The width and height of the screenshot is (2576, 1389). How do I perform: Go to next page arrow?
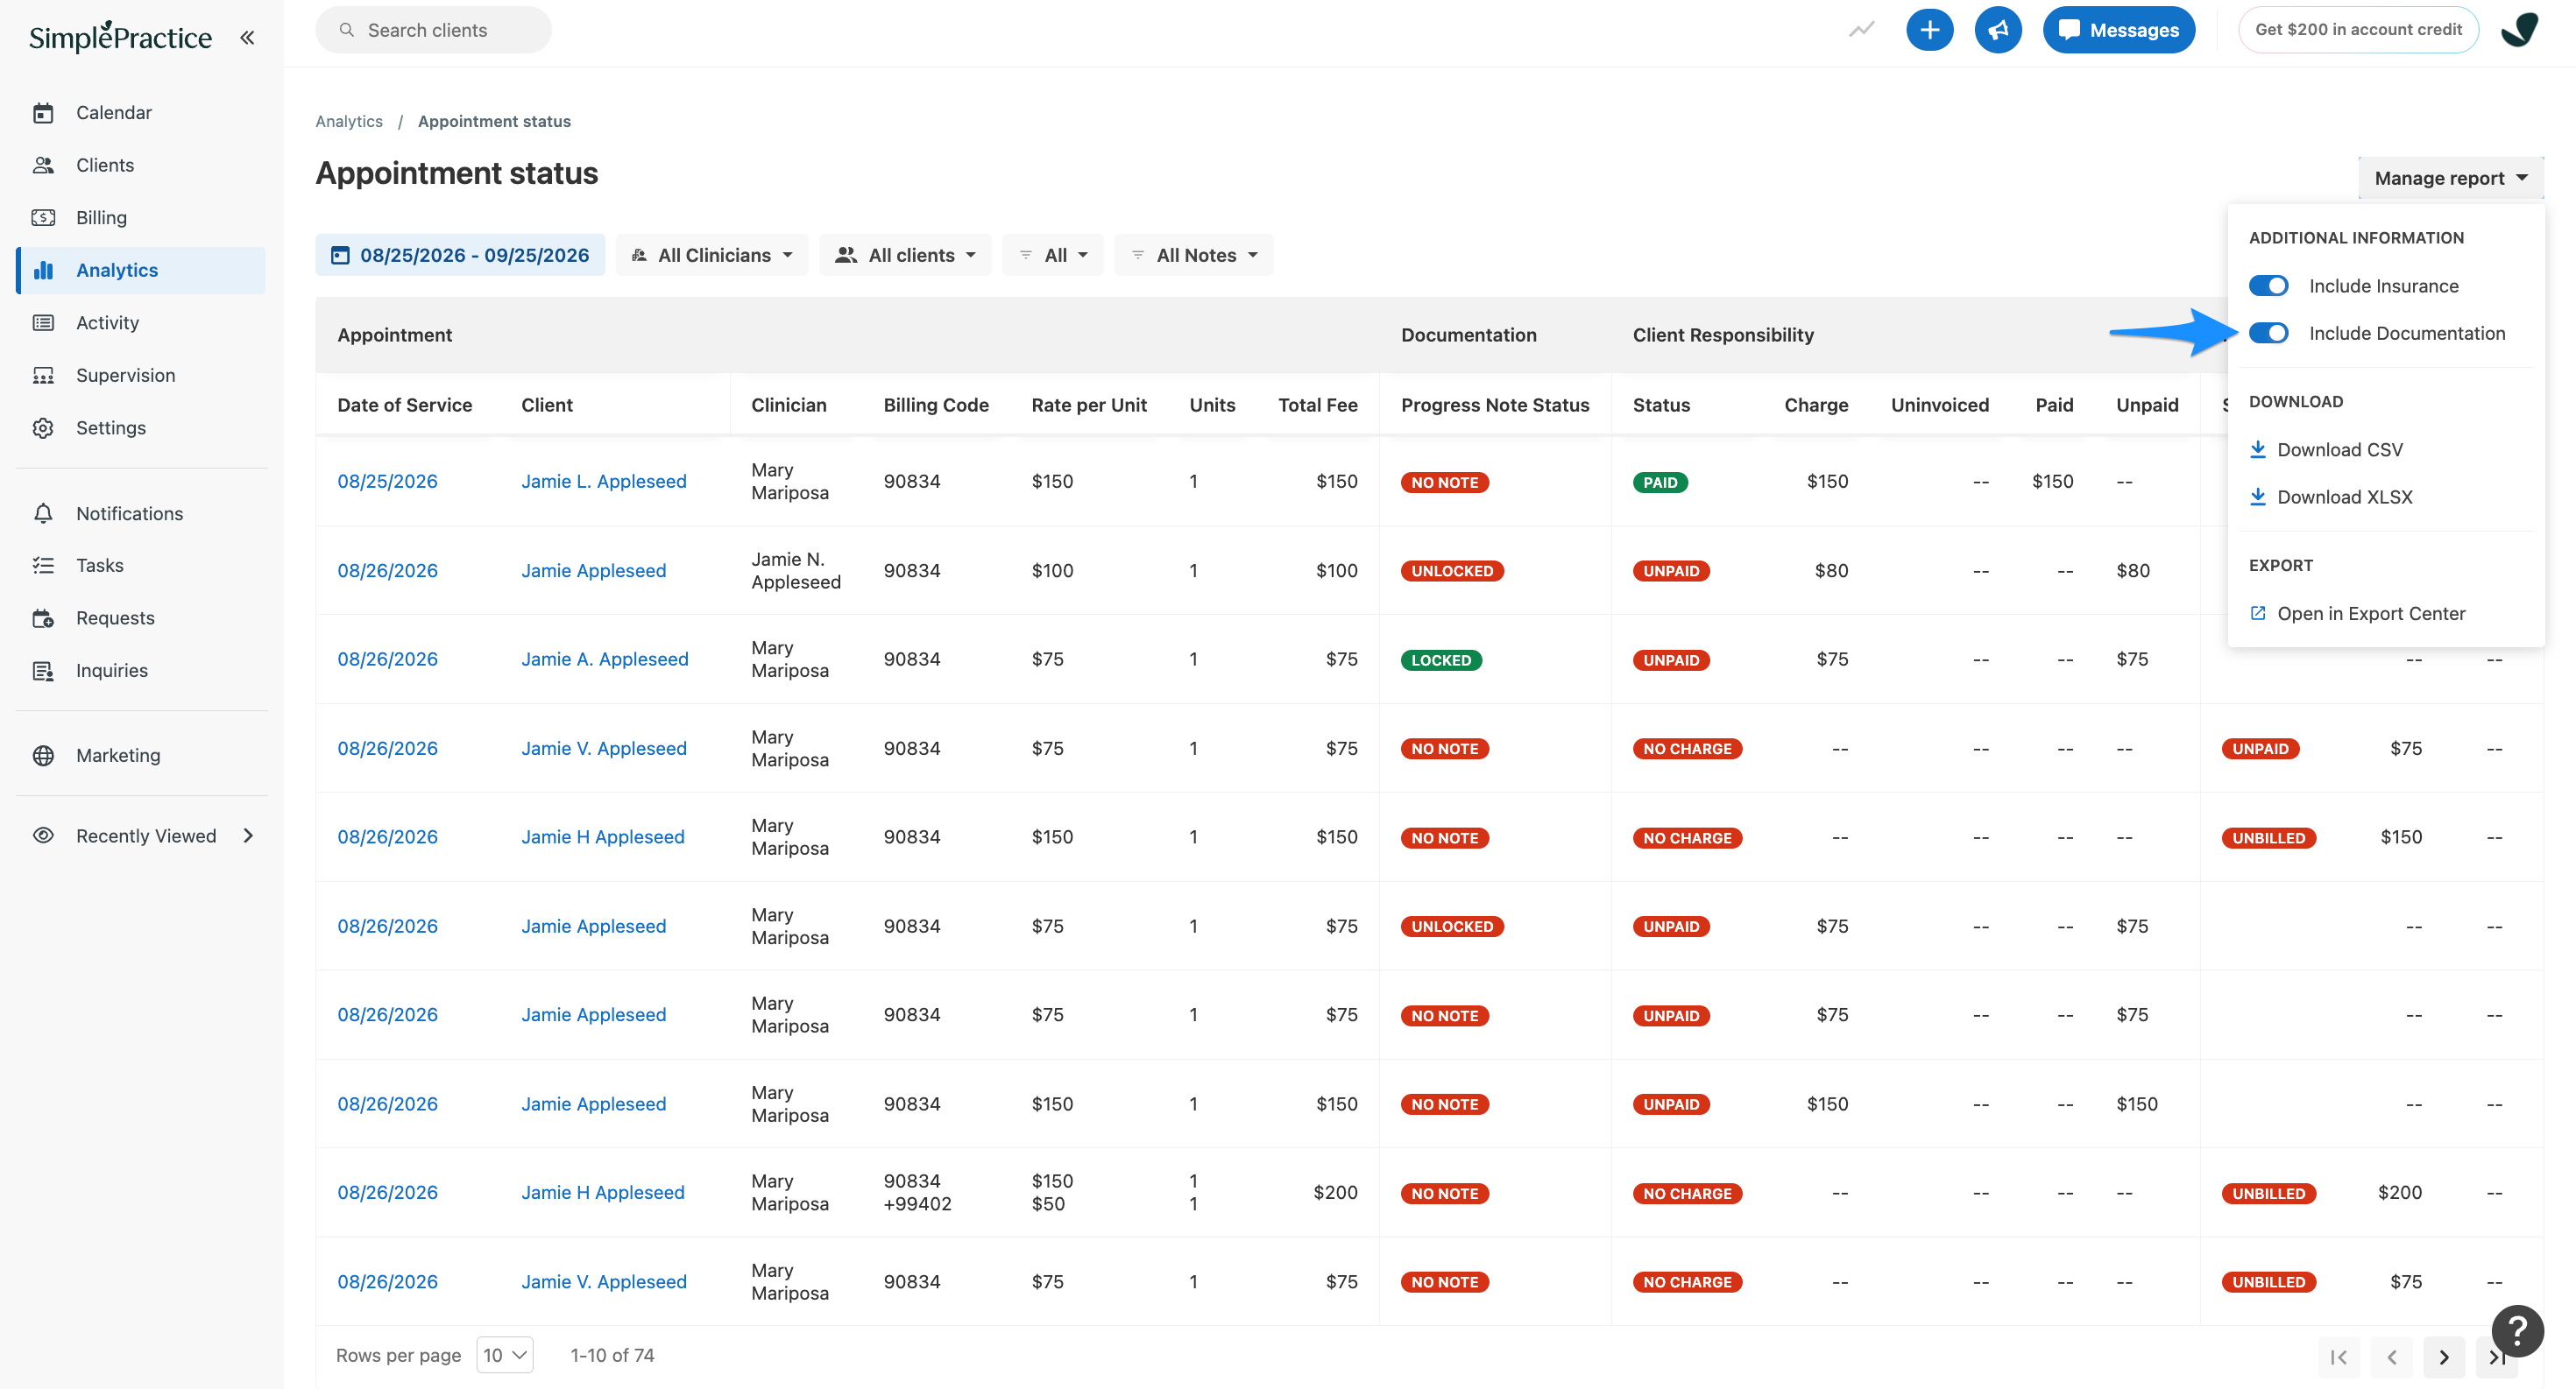2443,1356
